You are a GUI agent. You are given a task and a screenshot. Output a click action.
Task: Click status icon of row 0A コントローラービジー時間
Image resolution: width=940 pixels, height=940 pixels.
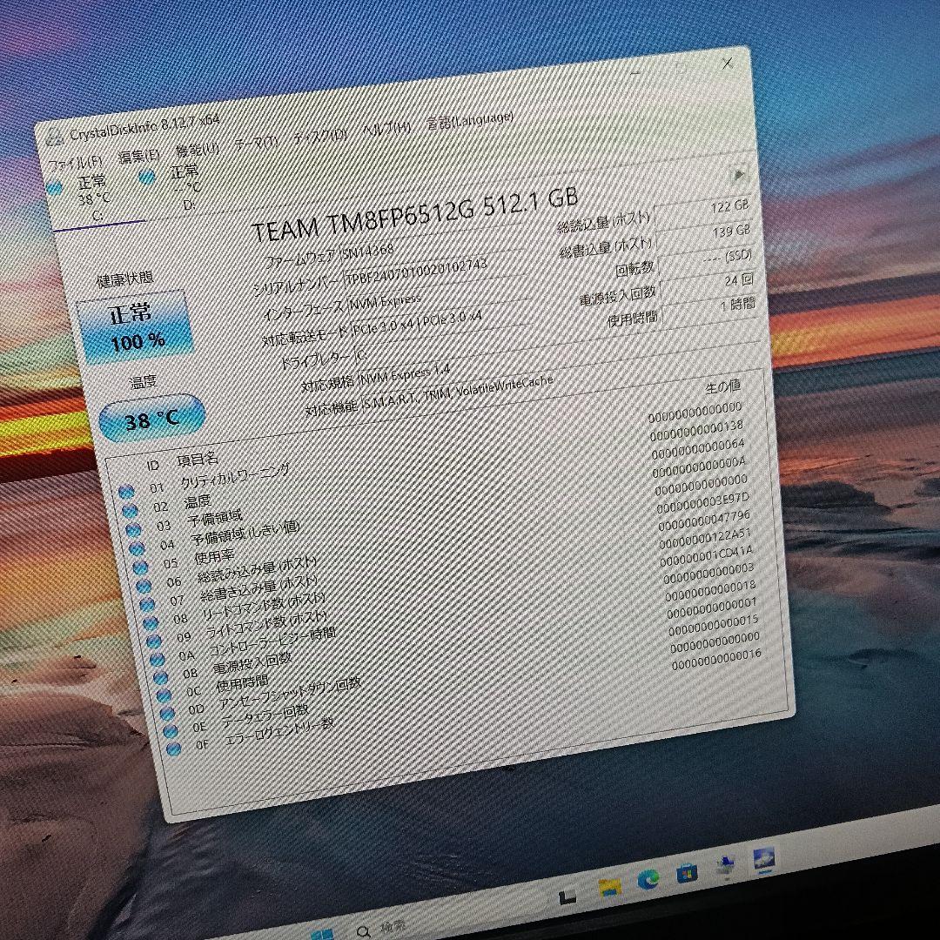[x=158, y=660]
